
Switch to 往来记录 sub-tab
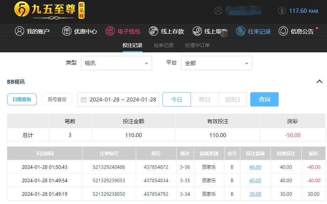[x=164, y=45]
